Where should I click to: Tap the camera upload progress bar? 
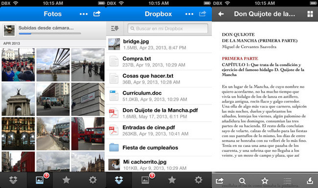point(50,34)
